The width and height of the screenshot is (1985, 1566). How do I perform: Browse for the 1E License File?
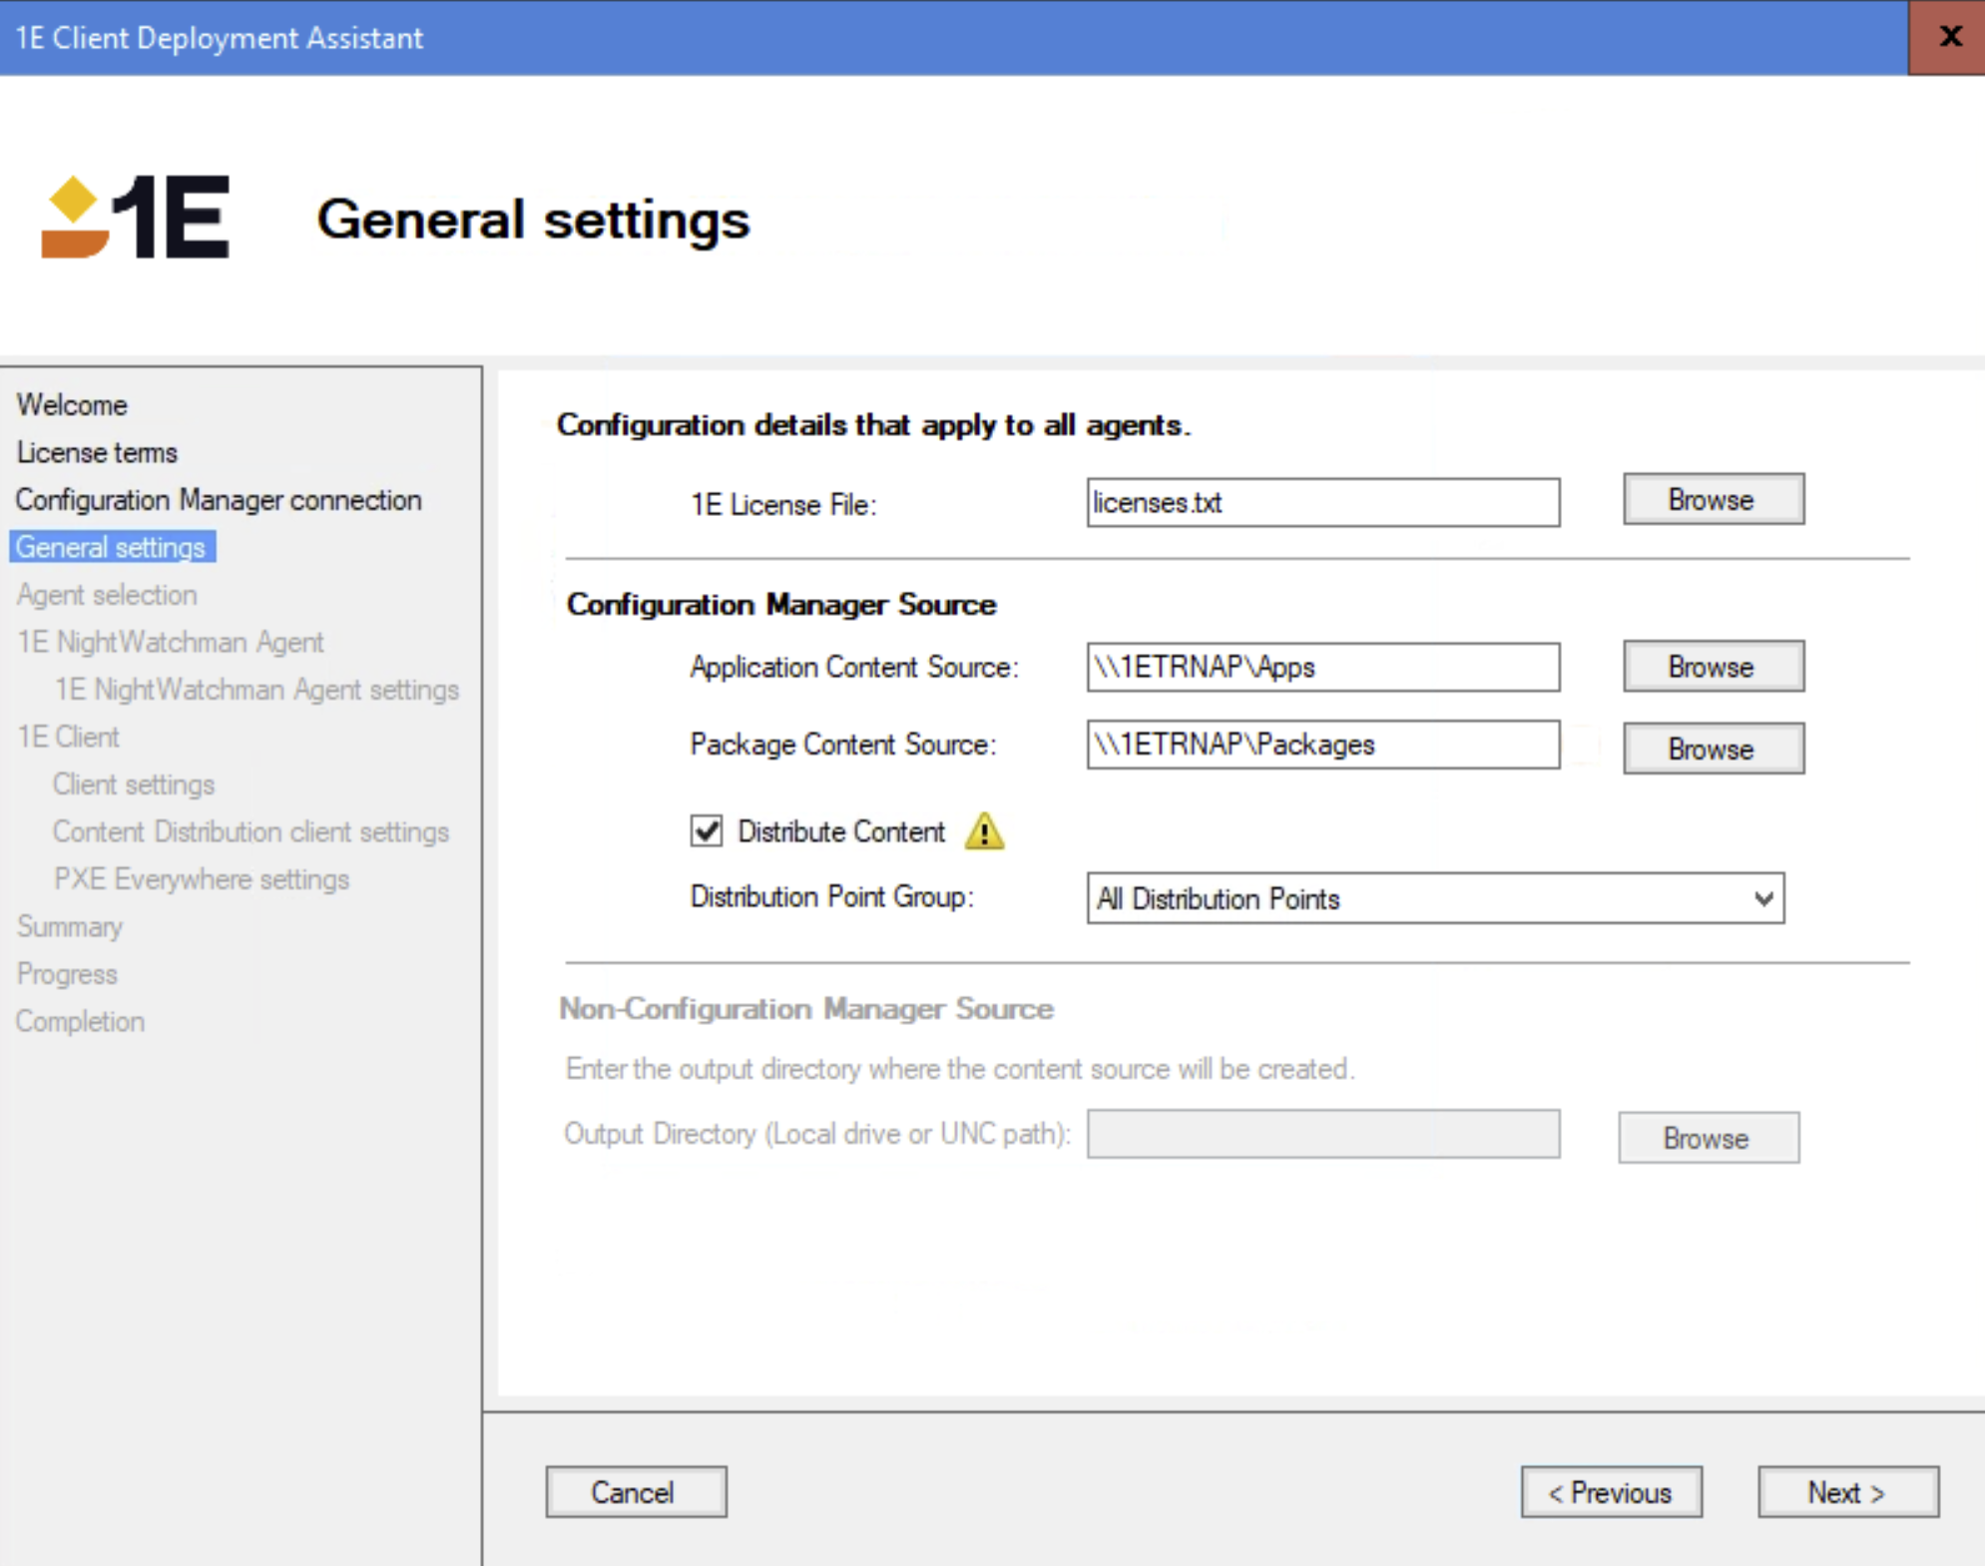pos(1713,499)
